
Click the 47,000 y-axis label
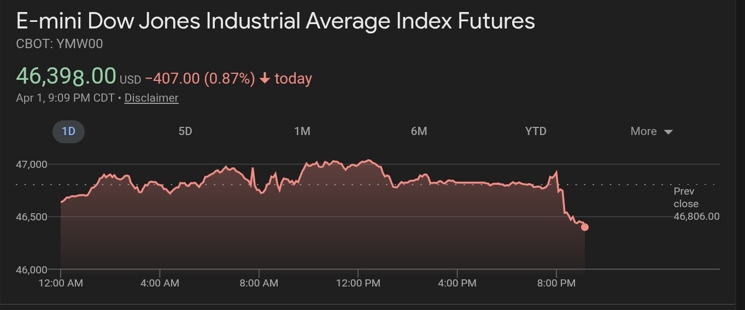(32, 165)
